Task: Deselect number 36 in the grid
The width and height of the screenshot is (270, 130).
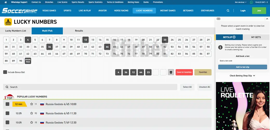Action: pyautogui.click(x=50, y=47)
